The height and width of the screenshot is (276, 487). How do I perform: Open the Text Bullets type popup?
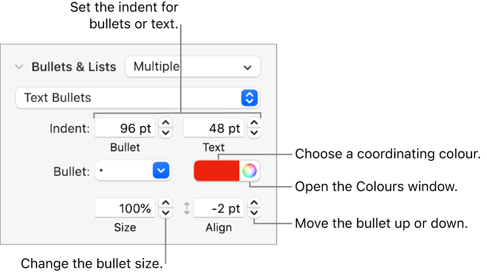point(138,98)
